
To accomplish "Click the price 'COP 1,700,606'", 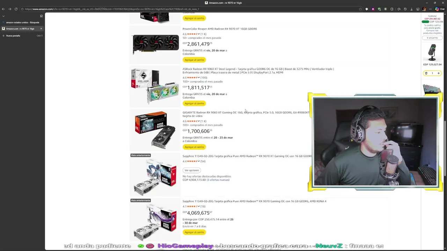I will click(x=197, y=131).
